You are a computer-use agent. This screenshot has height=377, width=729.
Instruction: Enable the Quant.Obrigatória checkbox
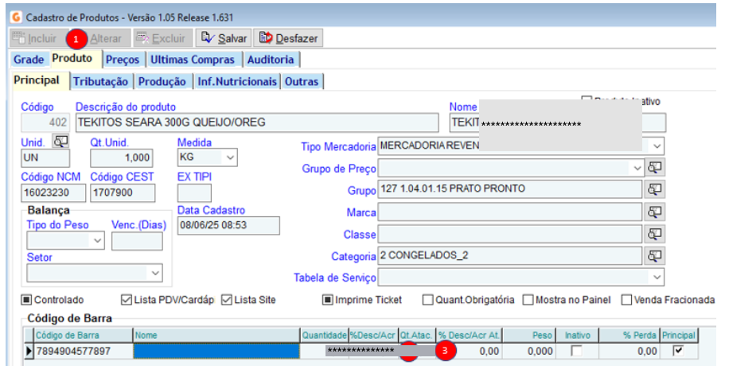coord(427,300)
